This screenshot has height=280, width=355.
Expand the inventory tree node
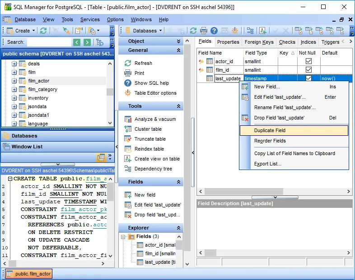(14, 98)
